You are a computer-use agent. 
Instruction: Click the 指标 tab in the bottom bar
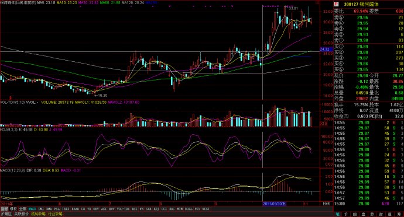pos(4,209)
